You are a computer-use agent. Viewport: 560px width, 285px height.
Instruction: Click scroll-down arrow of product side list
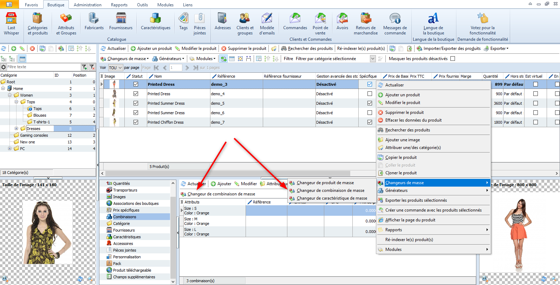pyautogui.click(x=173, y=282)
